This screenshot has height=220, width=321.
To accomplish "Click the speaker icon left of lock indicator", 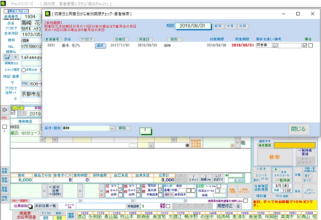I will point(5,110).
